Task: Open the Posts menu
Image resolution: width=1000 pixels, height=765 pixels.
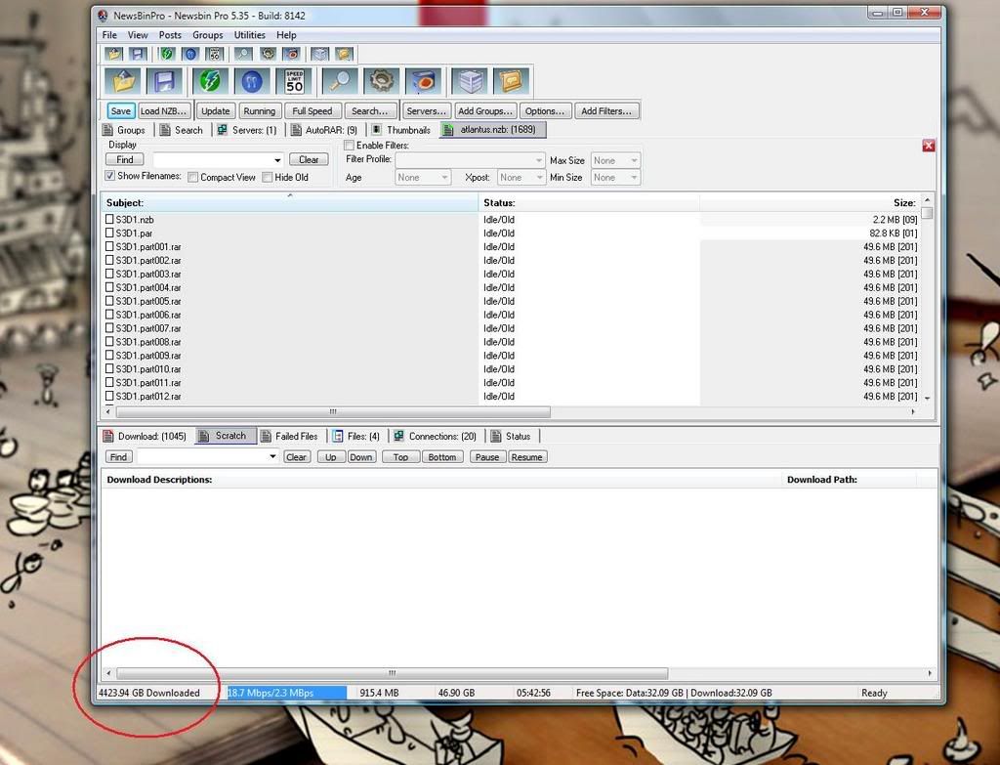Action: [x=170, y=35]
